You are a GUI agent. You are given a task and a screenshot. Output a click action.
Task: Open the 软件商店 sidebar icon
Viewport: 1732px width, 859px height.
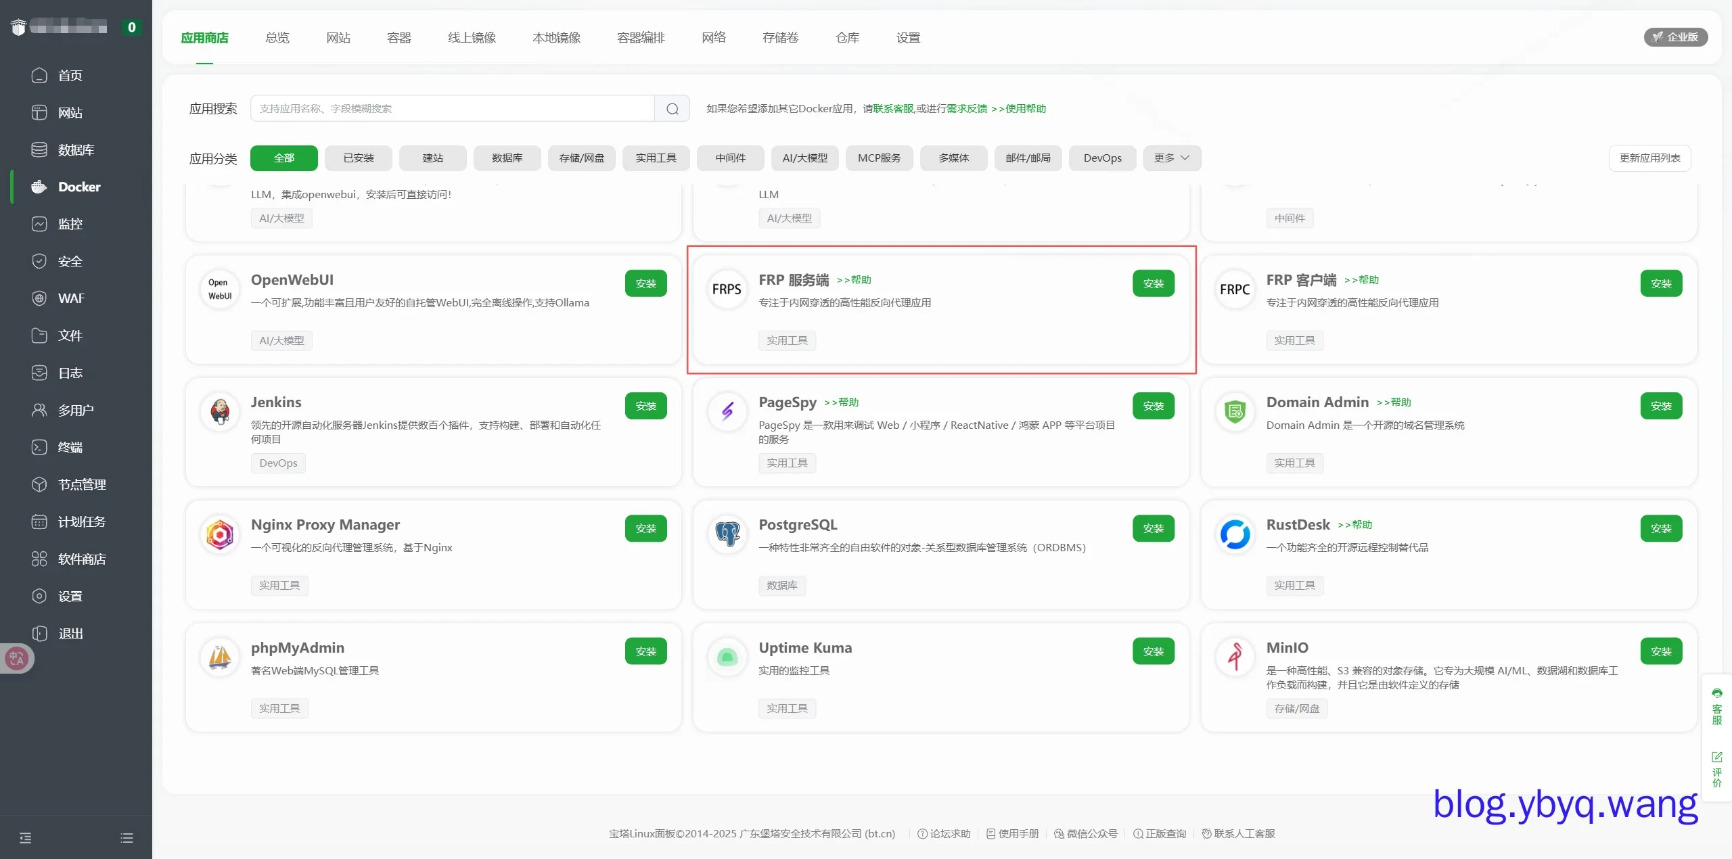tap(39, 559)
